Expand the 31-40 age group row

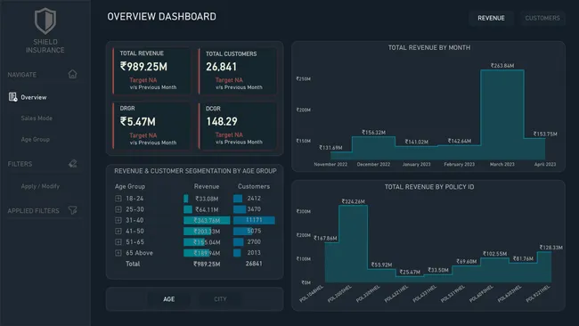coord(118,220)
